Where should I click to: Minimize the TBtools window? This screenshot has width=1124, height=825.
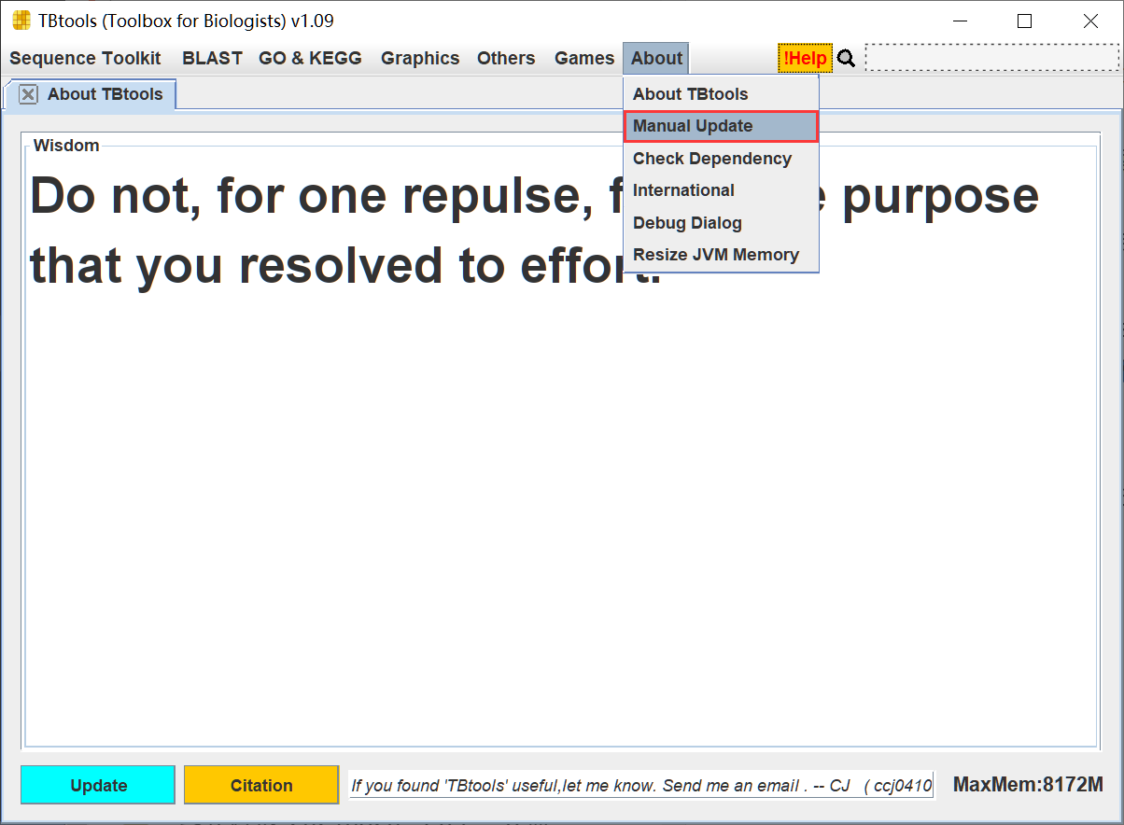(x=959, y=21)
